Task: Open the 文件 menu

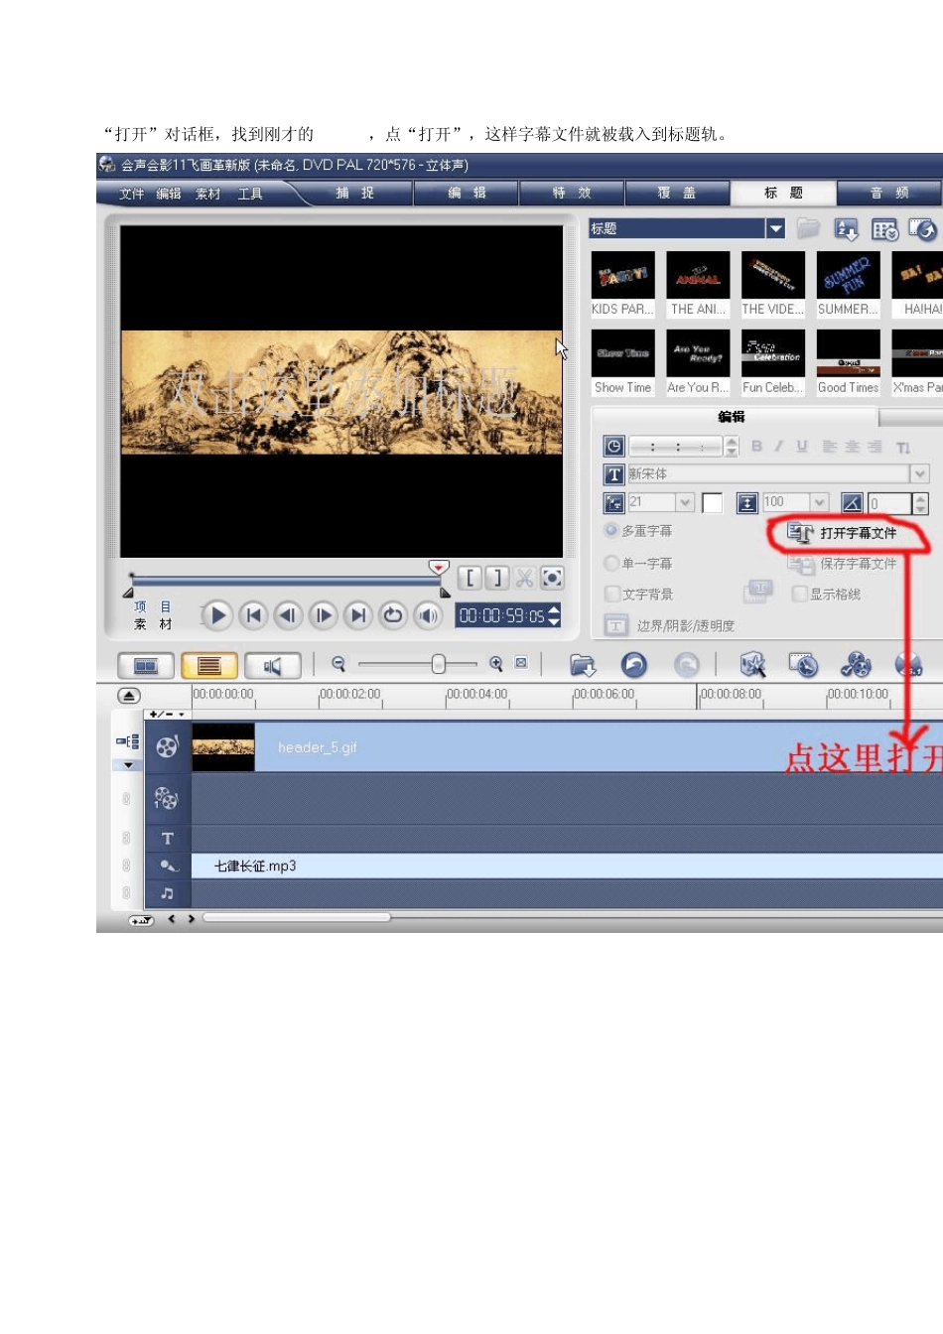Action: point(131,194)
